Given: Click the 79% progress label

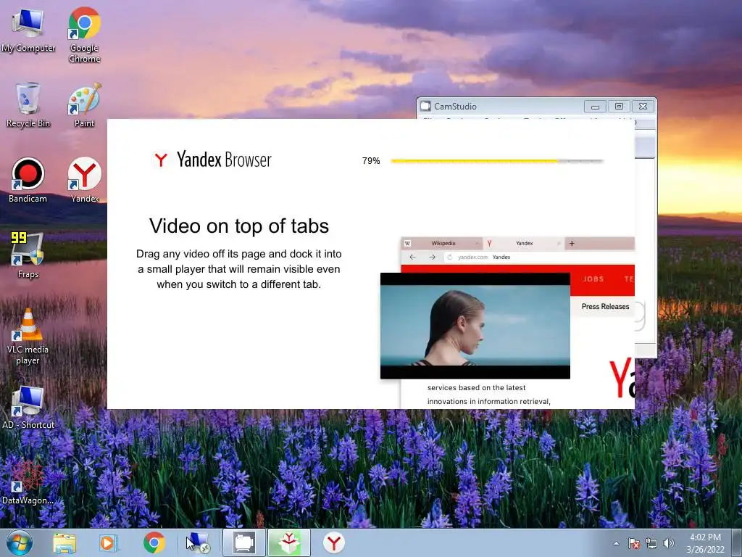Looking at the screenshot, I should click(x=371, y=161).
